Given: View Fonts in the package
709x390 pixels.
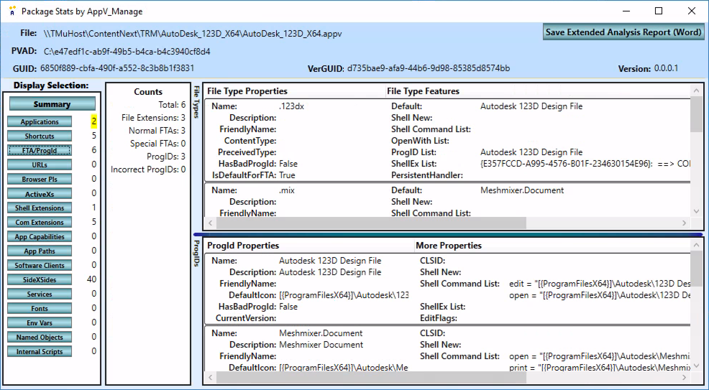Looking at the screenshot, I should (x=40, y=308).
